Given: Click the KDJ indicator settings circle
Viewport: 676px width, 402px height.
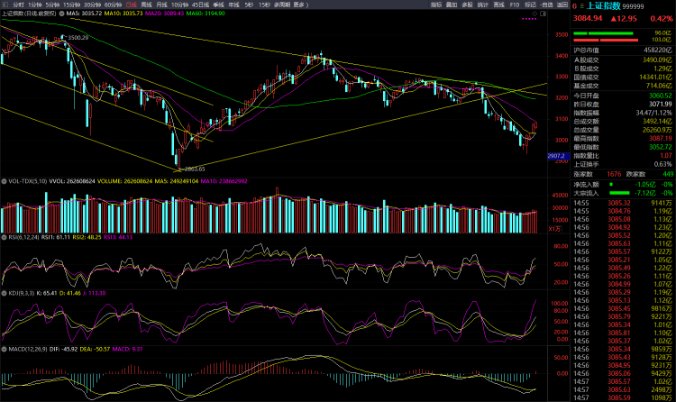Looking at the screenshot, I should pos(4,293).
